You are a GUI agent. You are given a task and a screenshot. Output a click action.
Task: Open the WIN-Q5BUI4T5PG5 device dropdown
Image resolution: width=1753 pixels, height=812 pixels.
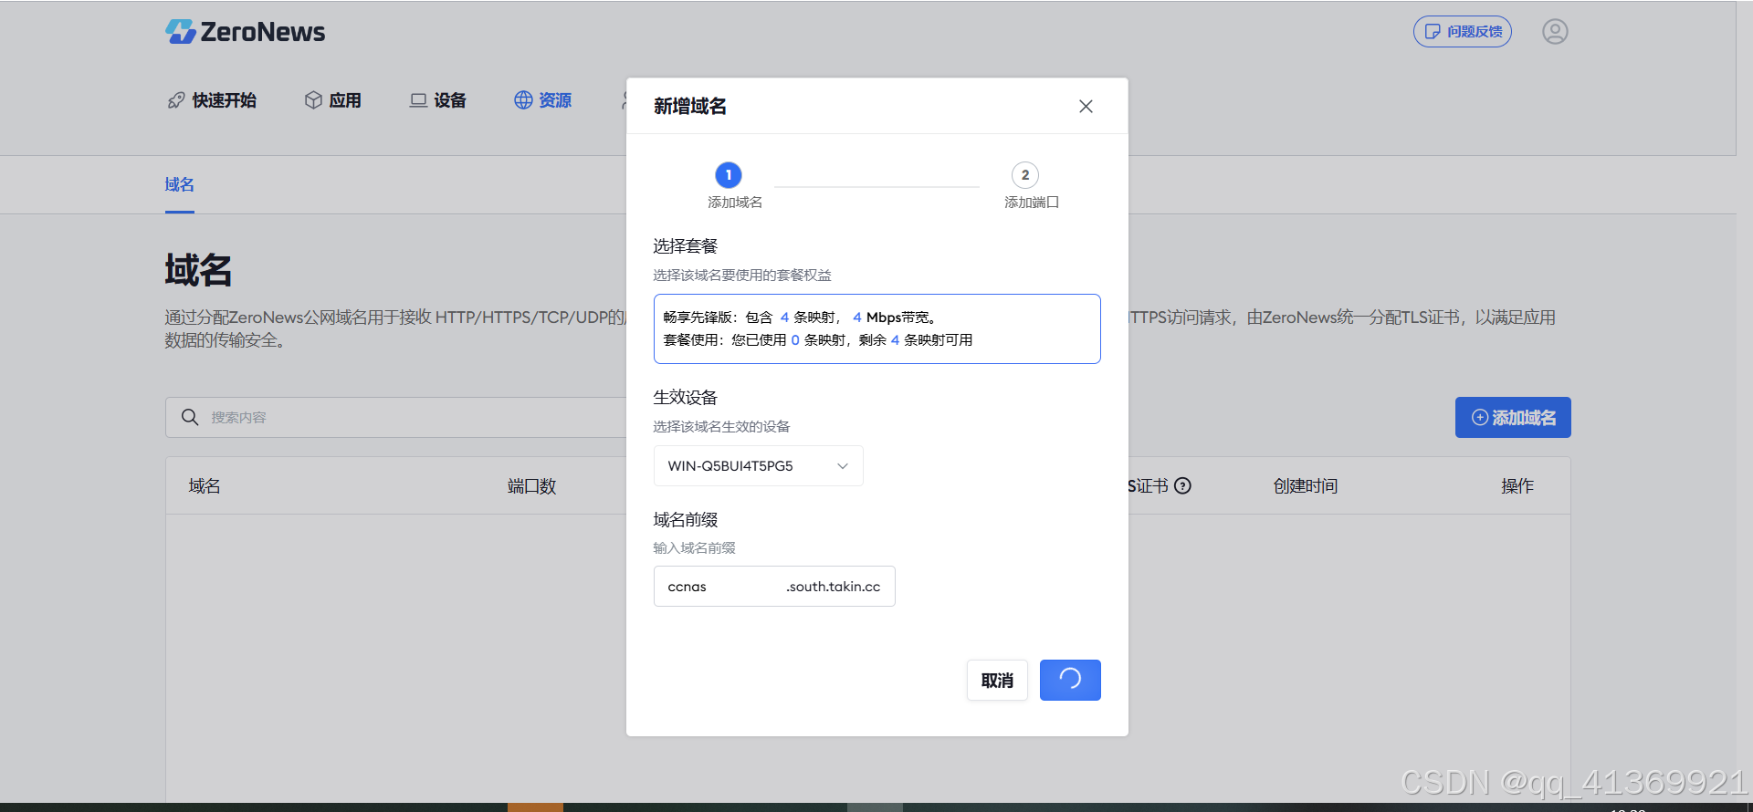click(x=759, y=466)
